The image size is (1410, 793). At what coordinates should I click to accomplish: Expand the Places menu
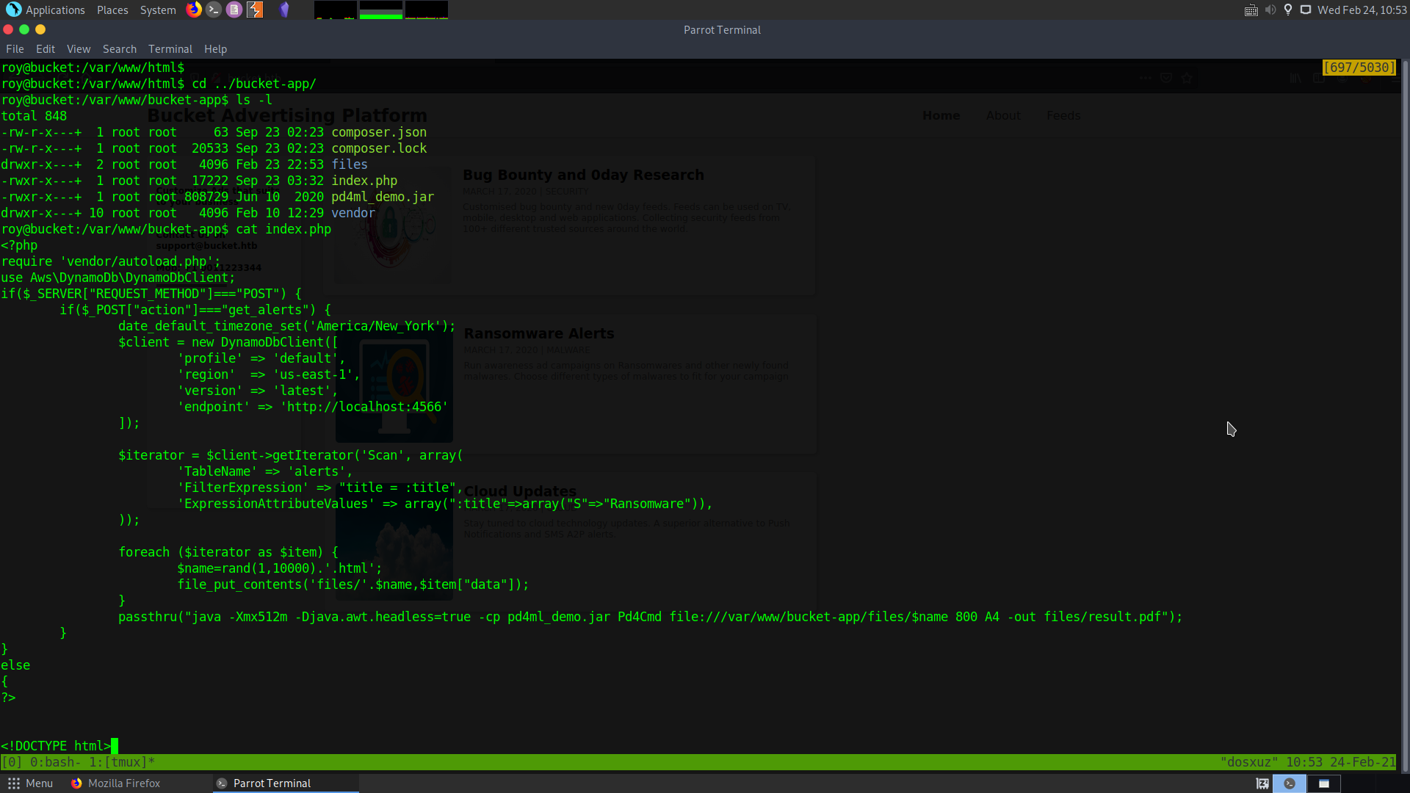tap(112, 10)
